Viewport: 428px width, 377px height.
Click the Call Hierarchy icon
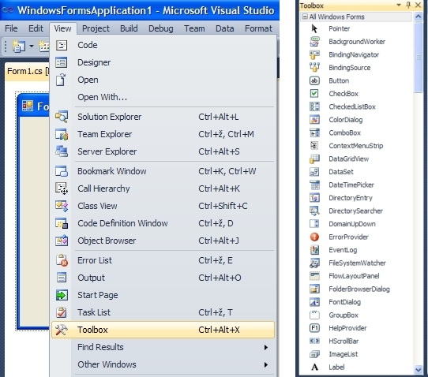(x=62, y=188)
